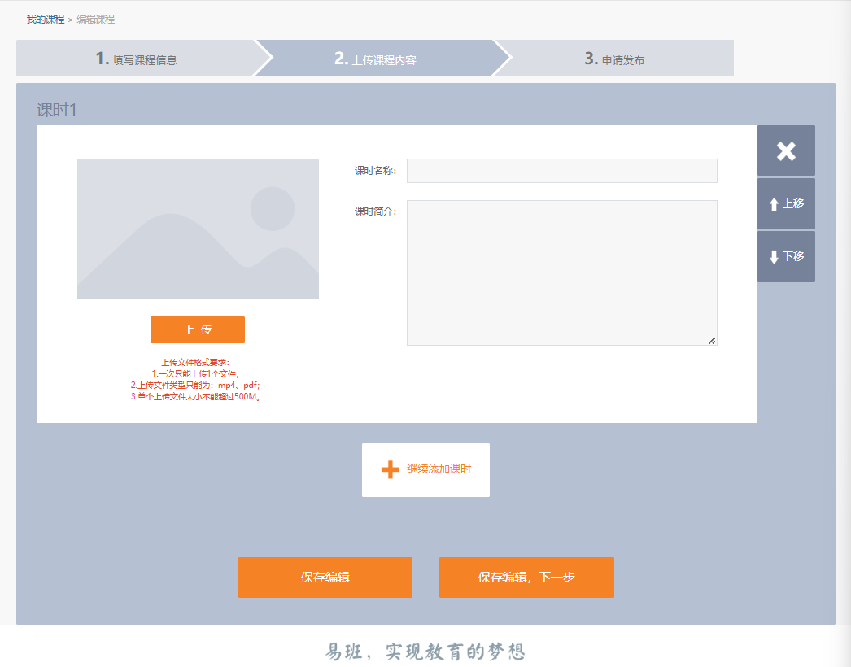Move lesson up with 上移 label

(793, 203)
